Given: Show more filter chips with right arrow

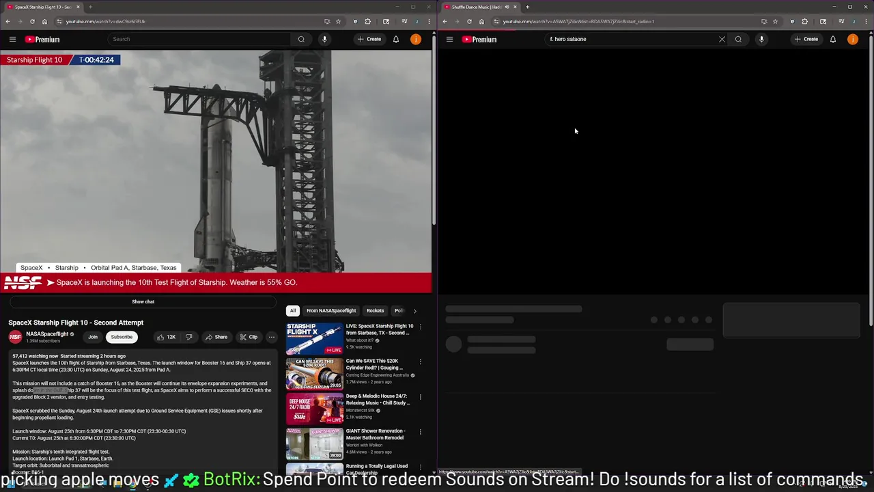Looking at the screenshot, I should pyautogui.click(x=414, y=311).
